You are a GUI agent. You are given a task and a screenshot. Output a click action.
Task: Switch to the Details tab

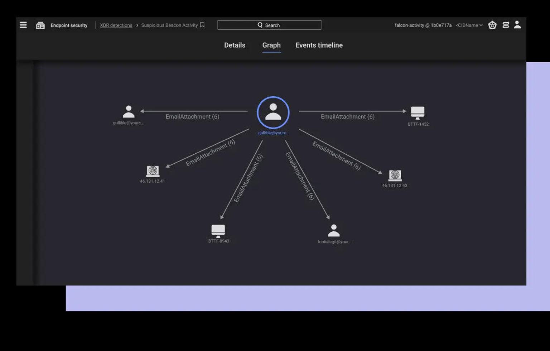[235, 45]
